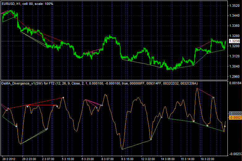Click the 15 3 14:00 time label

188,159
